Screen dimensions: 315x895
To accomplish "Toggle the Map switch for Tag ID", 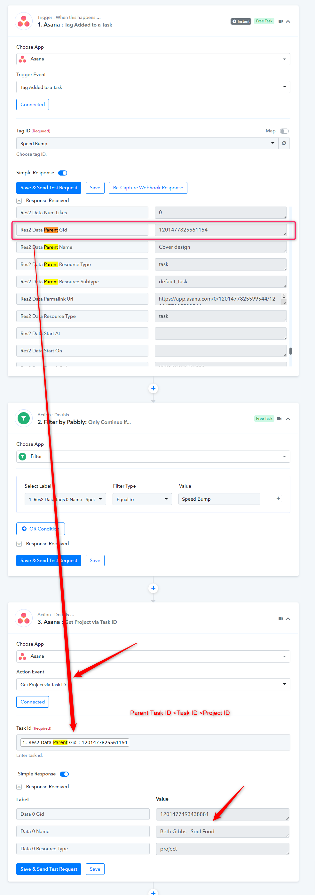I will [x=284, y=131].
